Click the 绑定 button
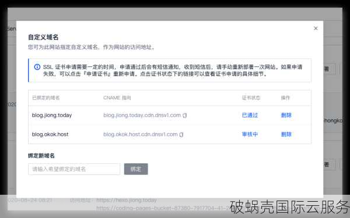This screenshot has width=350, height=218. point(136,169)
